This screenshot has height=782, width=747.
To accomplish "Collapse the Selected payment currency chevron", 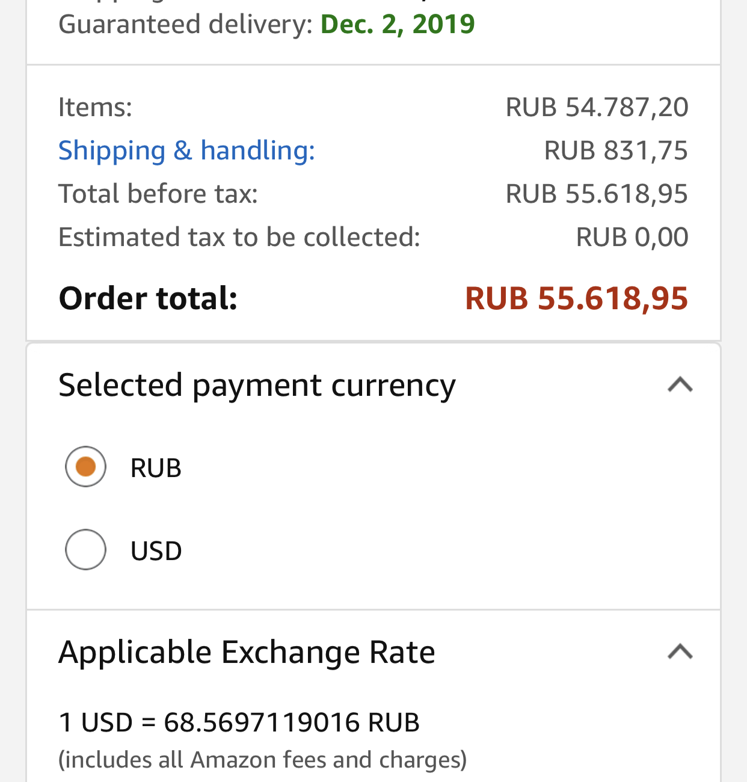I will pyautogui.click(x=680, y=384).
